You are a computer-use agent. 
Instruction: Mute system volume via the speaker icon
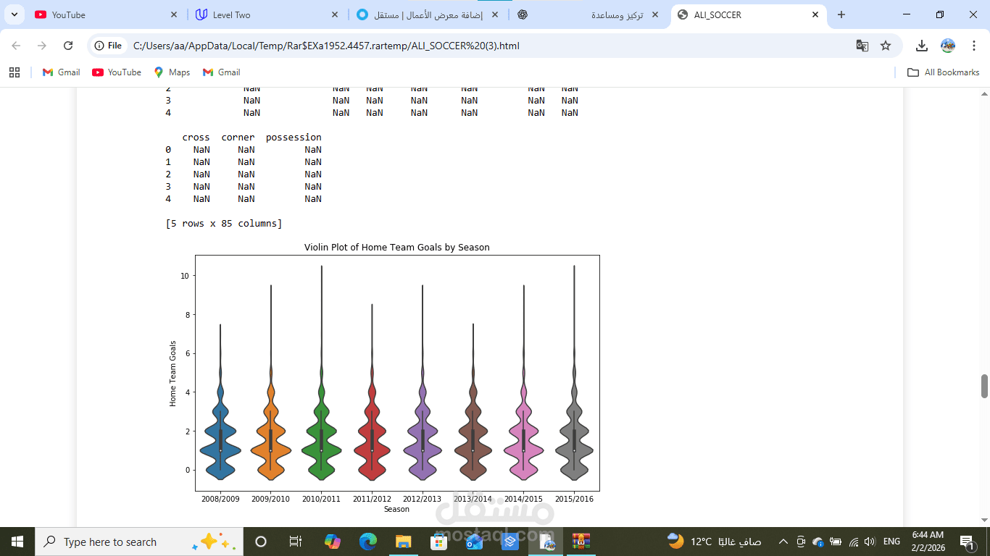click(869, 541)
